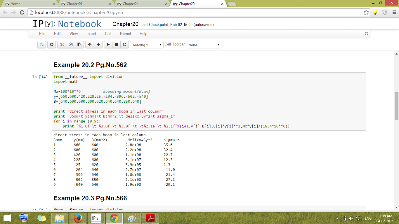Restart the kernel icon

(124, 45)
